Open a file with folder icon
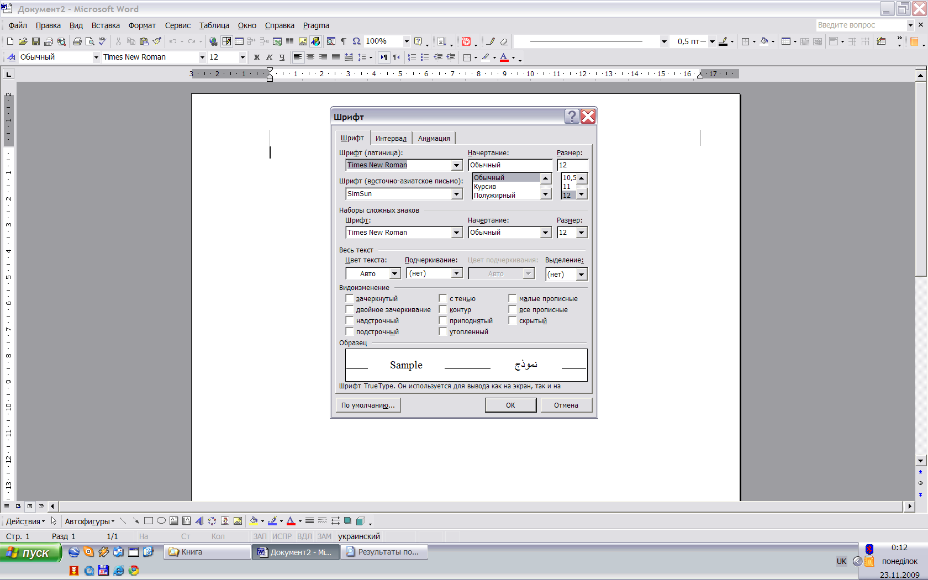Image resolution: width=928 pixels, height=580 pixels. click(x=23, y=41)
